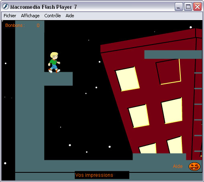This screenshot has width=204, height=182.
Task: Click the unlit dark window on building
Action: (x=169, y=72)
